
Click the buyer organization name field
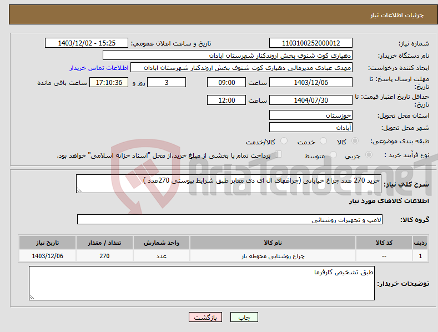click(228, 56)
